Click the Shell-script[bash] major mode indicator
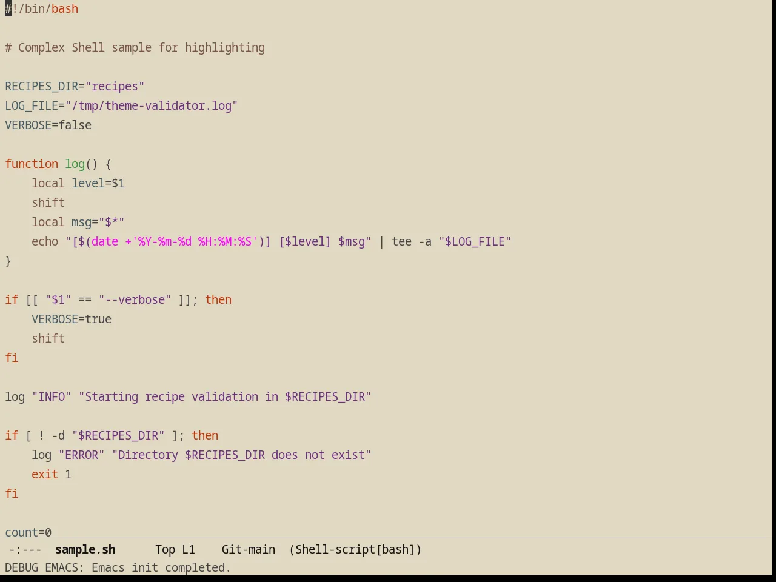 [x=355, y=549]
